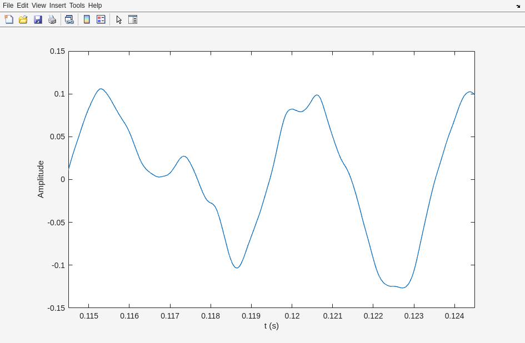Print the figure with the printer icon

coord(52,19)
